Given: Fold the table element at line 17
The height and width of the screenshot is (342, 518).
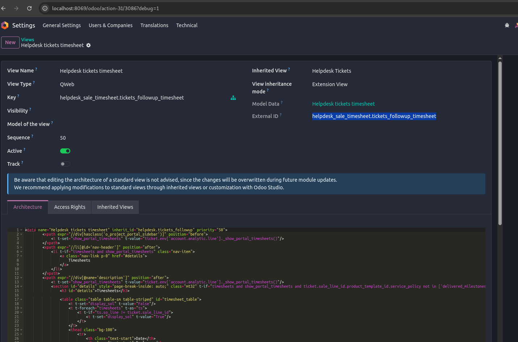Looking at the screenshot, I should click(x=21, y=300).
